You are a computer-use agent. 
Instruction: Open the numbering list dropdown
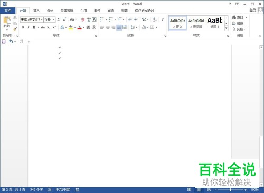[115, 19]
